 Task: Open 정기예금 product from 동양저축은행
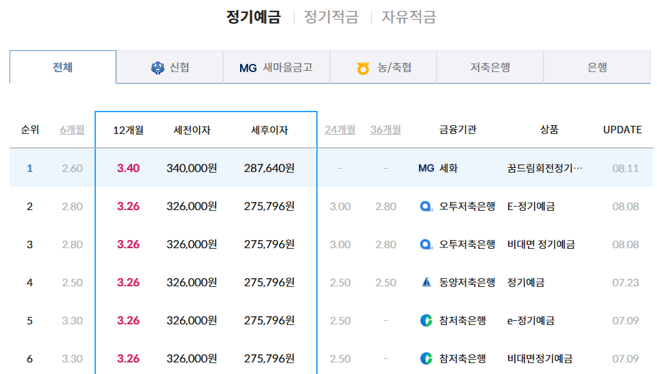526,283
